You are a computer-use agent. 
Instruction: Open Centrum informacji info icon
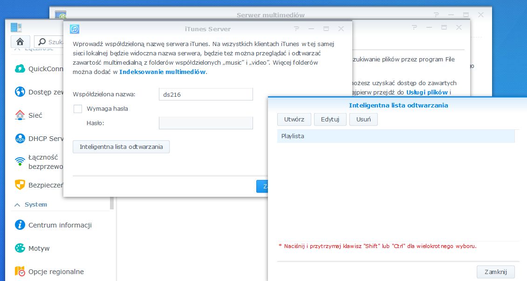[x=20, y=225]
